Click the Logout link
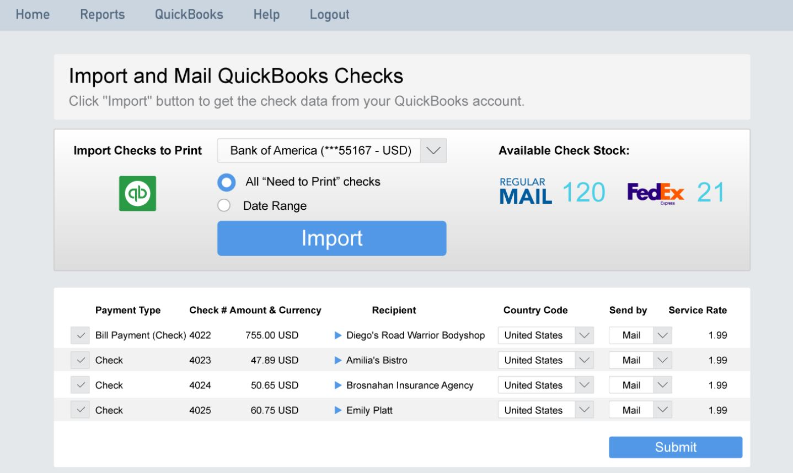 pyautogui.click(x=329, y=15)
